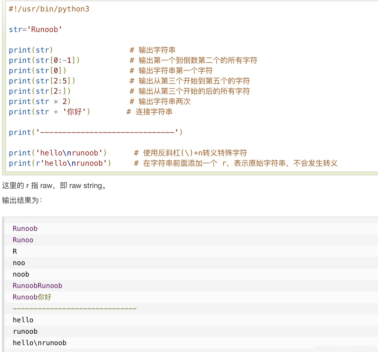Screen dimensions: 378x352
Task: Click output line 'noob'
Action: pyautogui.click(x=21, y=274)
